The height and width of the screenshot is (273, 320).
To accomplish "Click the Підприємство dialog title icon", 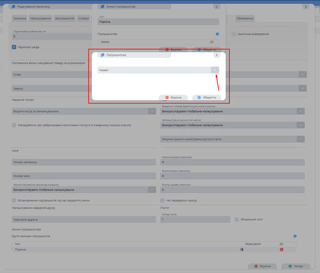I will point(103,55).
